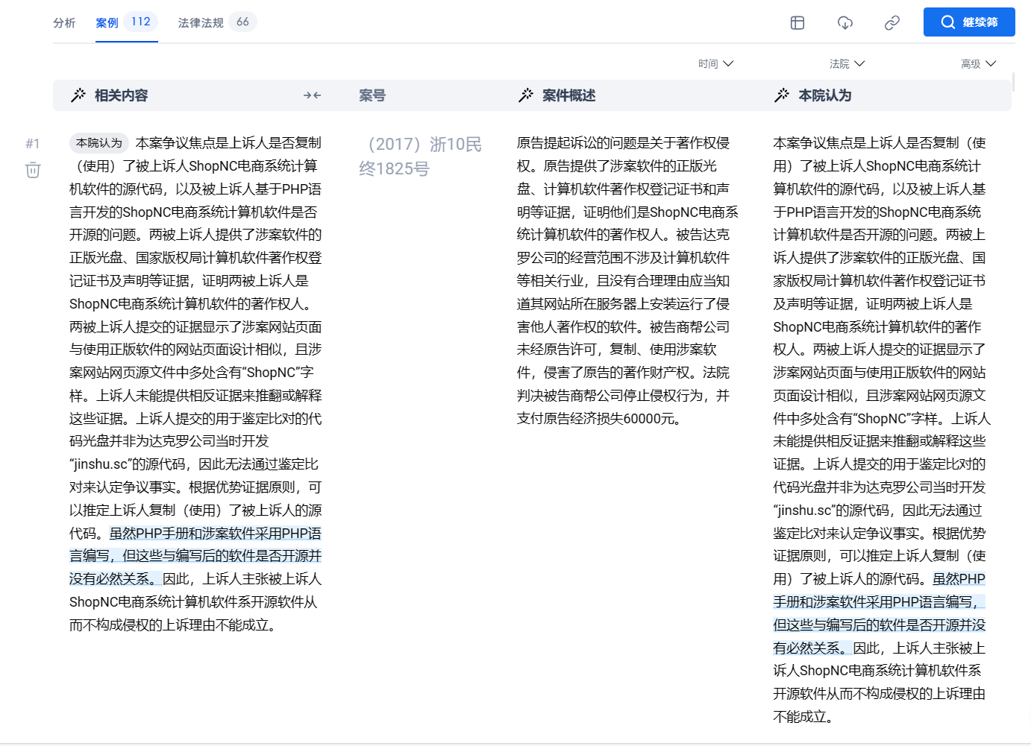This screenshot has height=746, width=1031.
Task: Switch to the 法律法规 tab
Action: [x=201, y=23]
